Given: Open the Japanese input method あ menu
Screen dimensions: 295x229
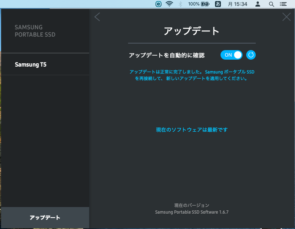Looking at the screenshot, I should pos(218,4).
